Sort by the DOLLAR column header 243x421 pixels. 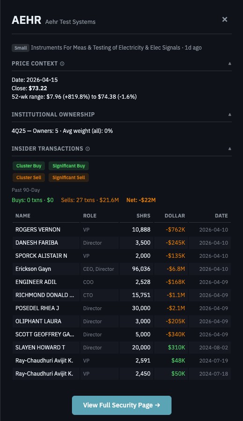point(175,216)
